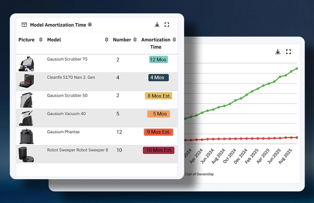The height and width of the screenshot is (203, 314).
Task: Download the Model Amortization Time table
Action: [x=157, y=25]
